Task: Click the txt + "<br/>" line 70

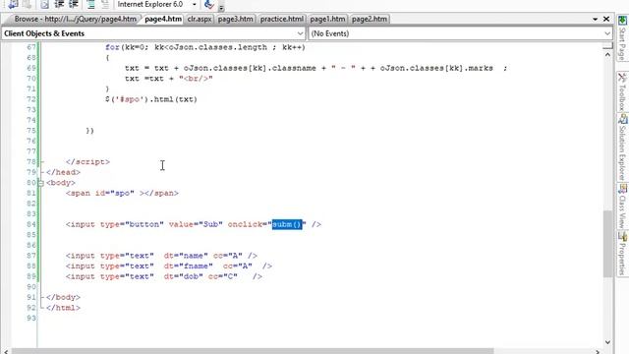Action: [168, 79]
